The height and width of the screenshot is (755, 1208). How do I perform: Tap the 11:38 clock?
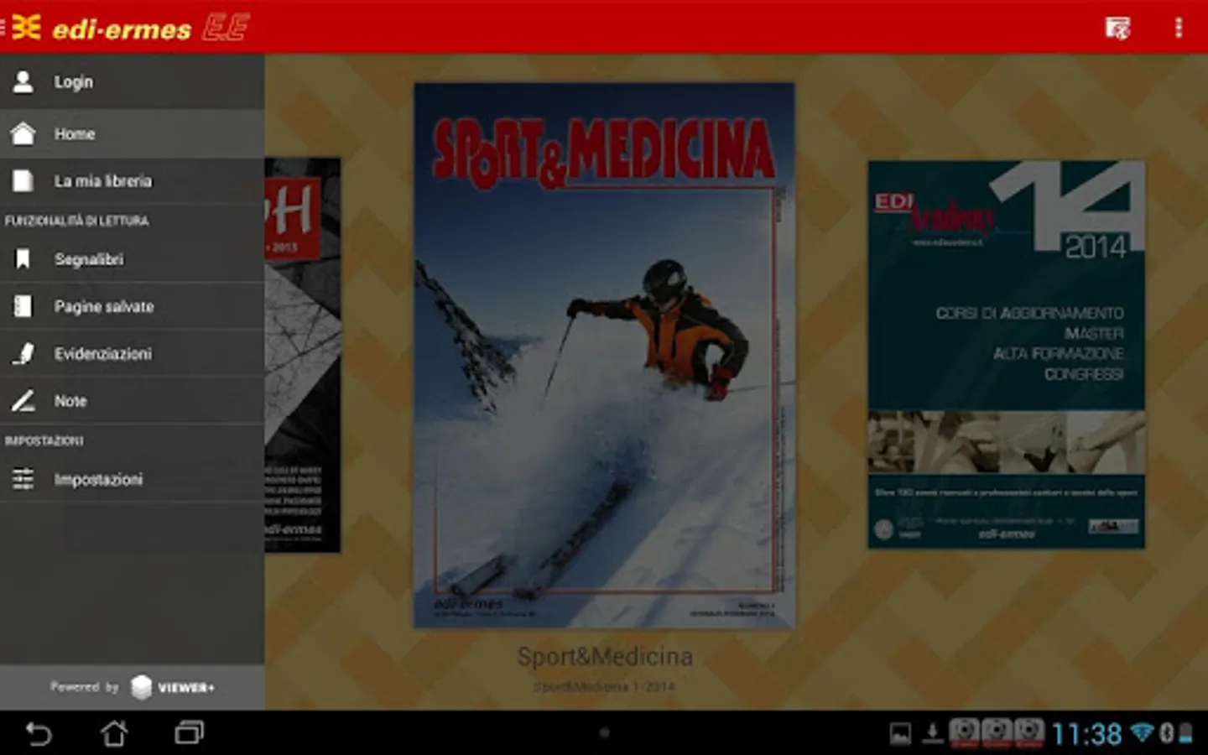1086,734
